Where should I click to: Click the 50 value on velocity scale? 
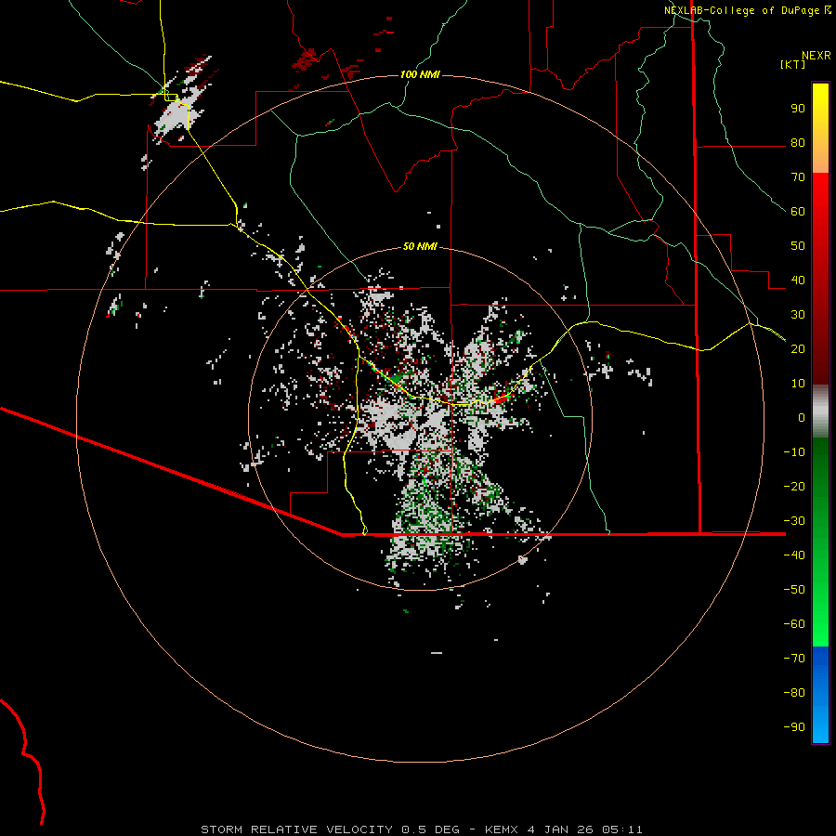point(798,246)
